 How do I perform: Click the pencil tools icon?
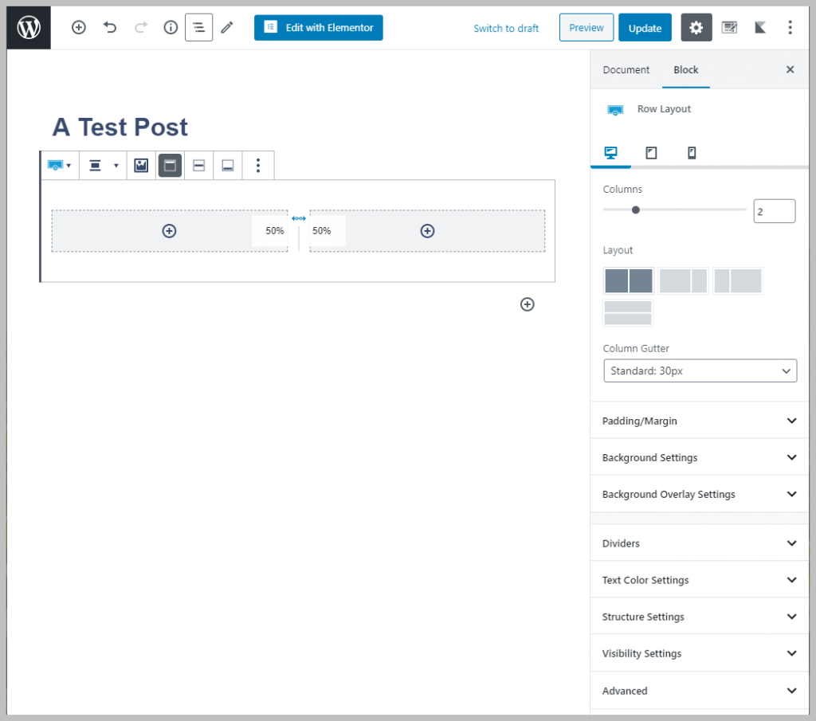[x=227, y=28]
